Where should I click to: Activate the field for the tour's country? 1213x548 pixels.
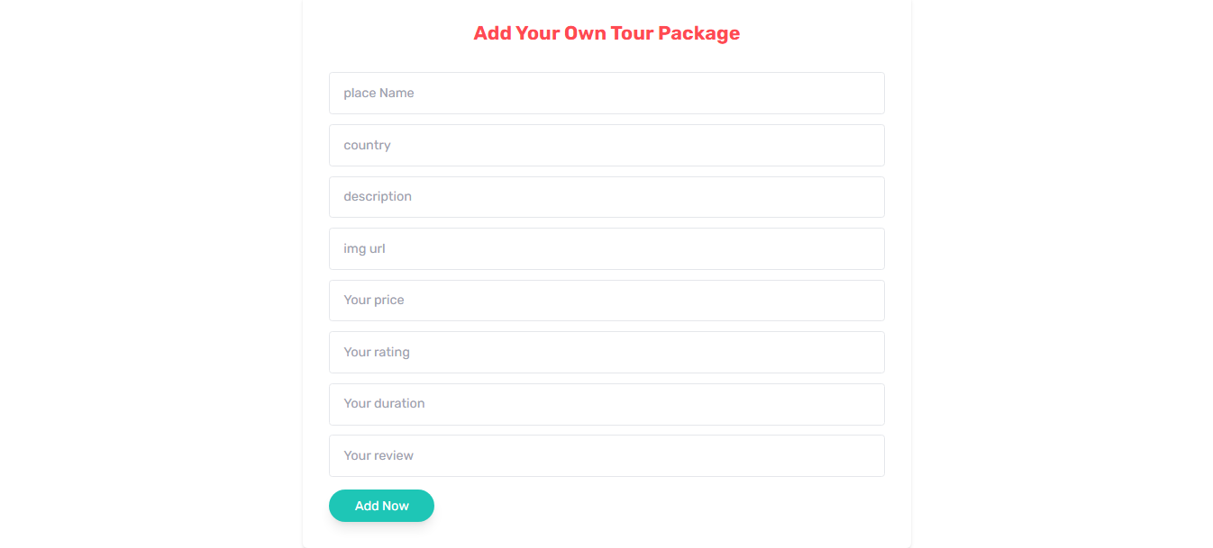[606, 145]
